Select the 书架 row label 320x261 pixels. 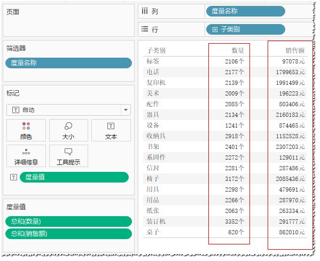tap(153, 147)
